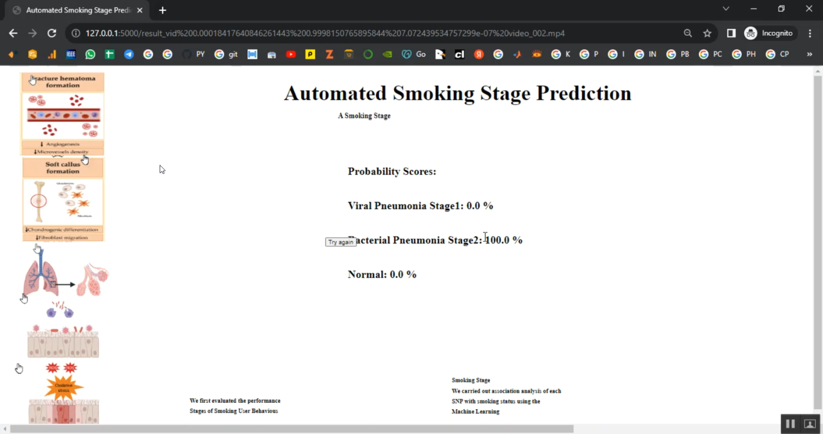
Task: Open the Chrome three-dot menu
Action: coord(810,33)
